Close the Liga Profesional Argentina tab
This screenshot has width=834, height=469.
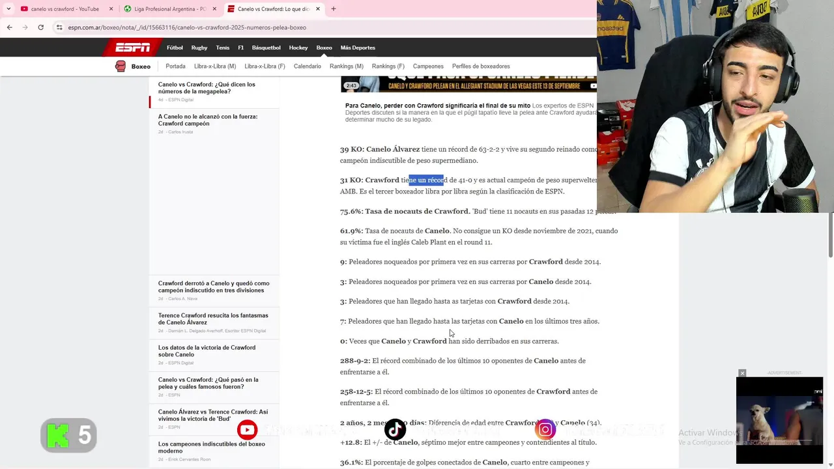click(214, 9)
